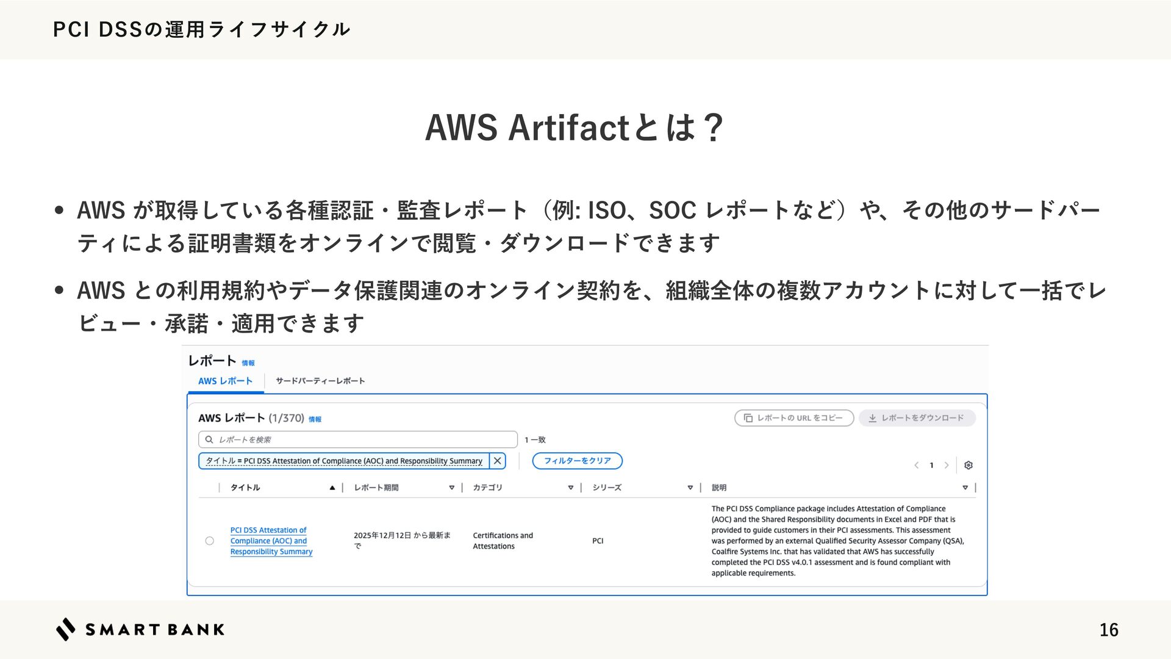Click 情報 link next to レポート heading
Viewport: 1171px width, 659px height.
coord(248,363)
